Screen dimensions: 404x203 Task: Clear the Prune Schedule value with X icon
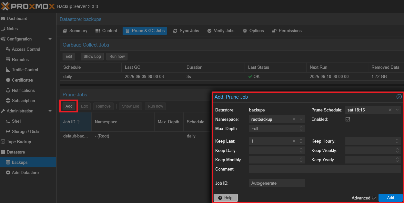[390, 110]
